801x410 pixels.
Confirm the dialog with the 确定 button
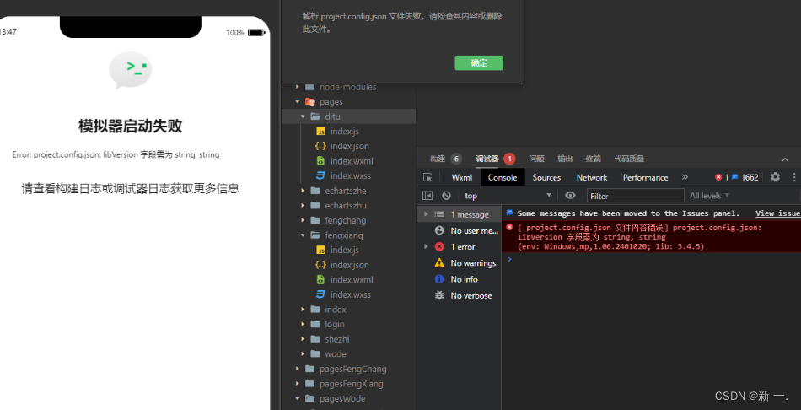(479, 63)
